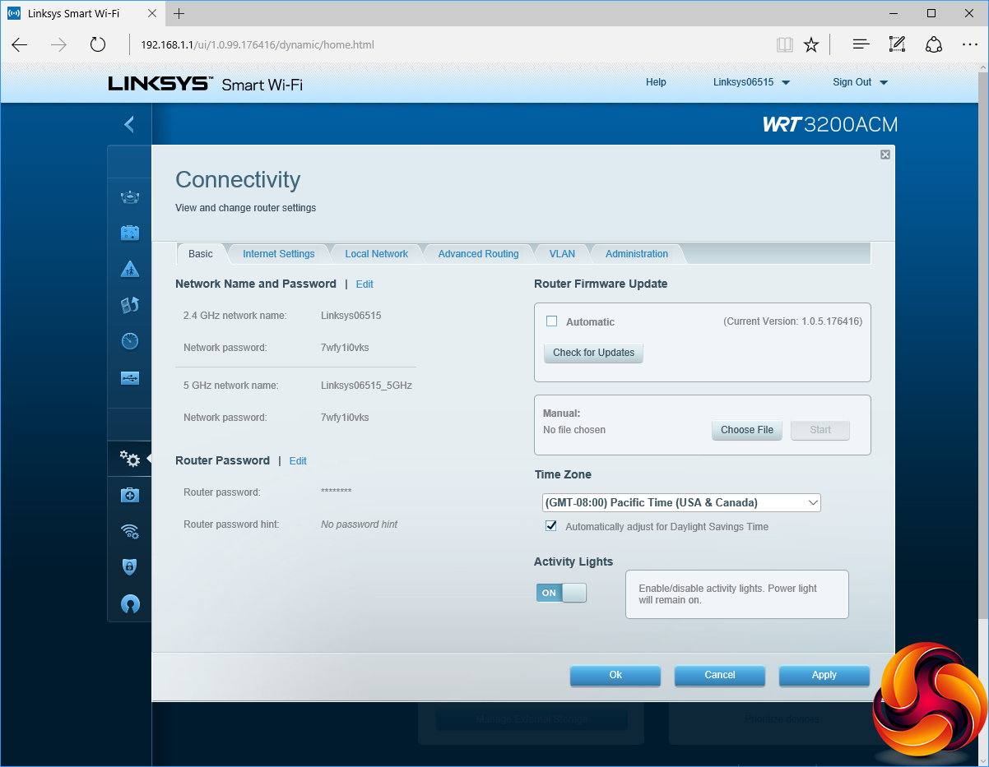The height and width of the screenshot is (767, 989).
Task: Click Check for Updates button
Action: [x=593, y=353]
